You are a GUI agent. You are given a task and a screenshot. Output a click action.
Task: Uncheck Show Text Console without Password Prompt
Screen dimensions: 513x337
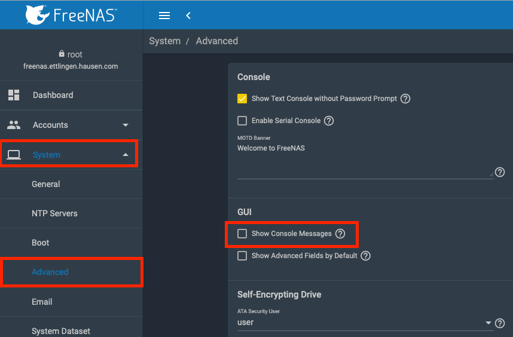click(x=242, y=99)
